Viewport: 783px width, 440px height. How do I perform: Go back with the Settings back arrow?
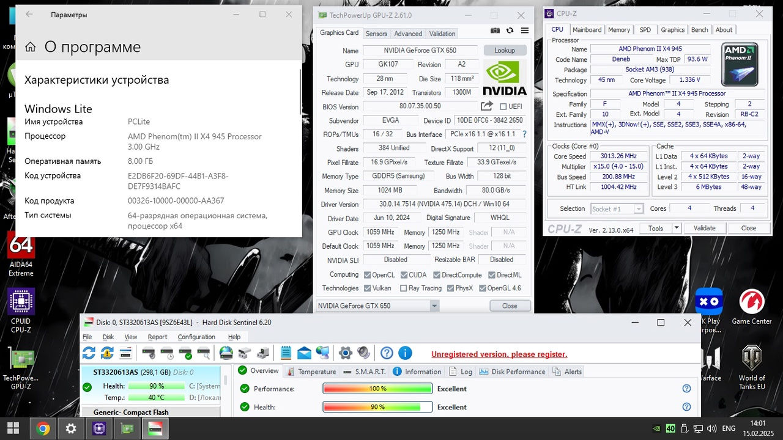click(x=29, y=14)
